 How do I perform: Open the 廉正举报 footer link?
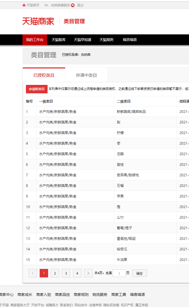click(142, 305)
